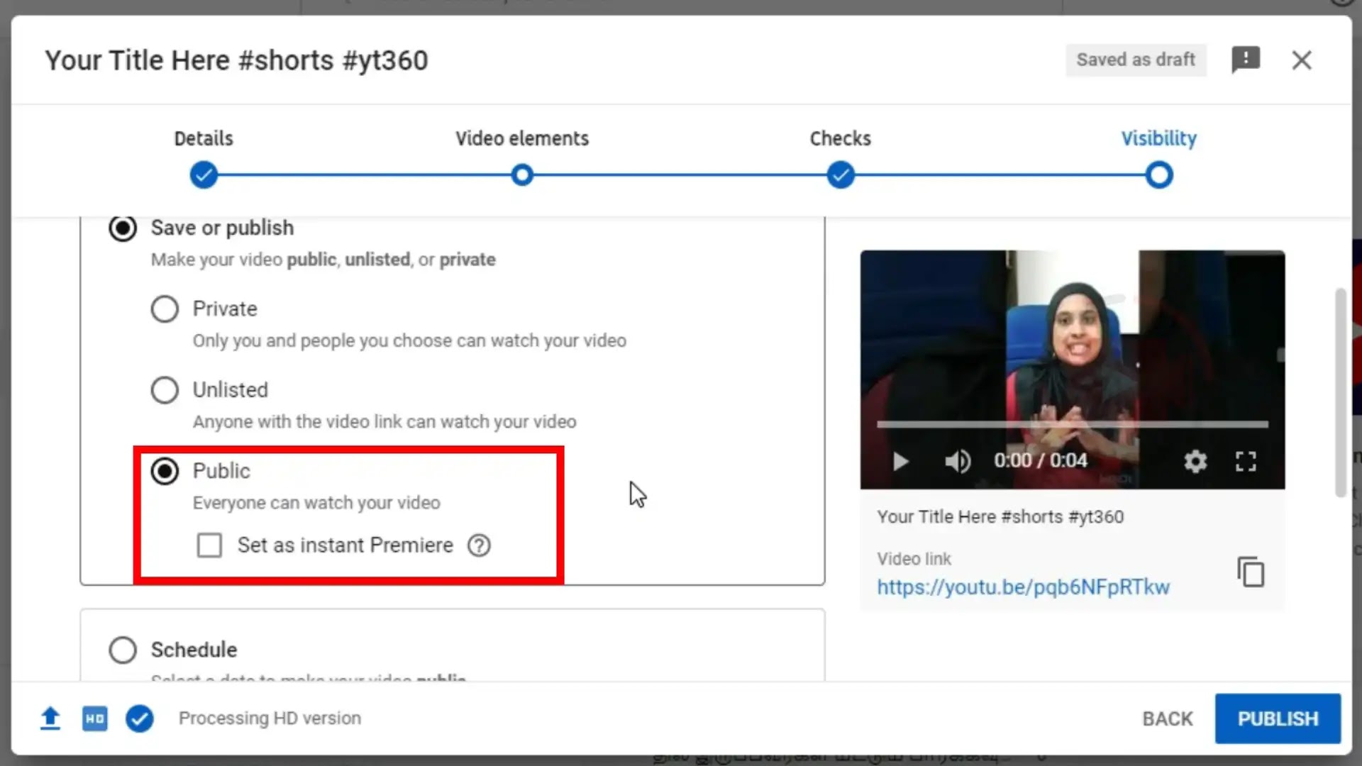The image size is (1362, 766).
Task: Go to the Video elements step
Action: (522, 174)
